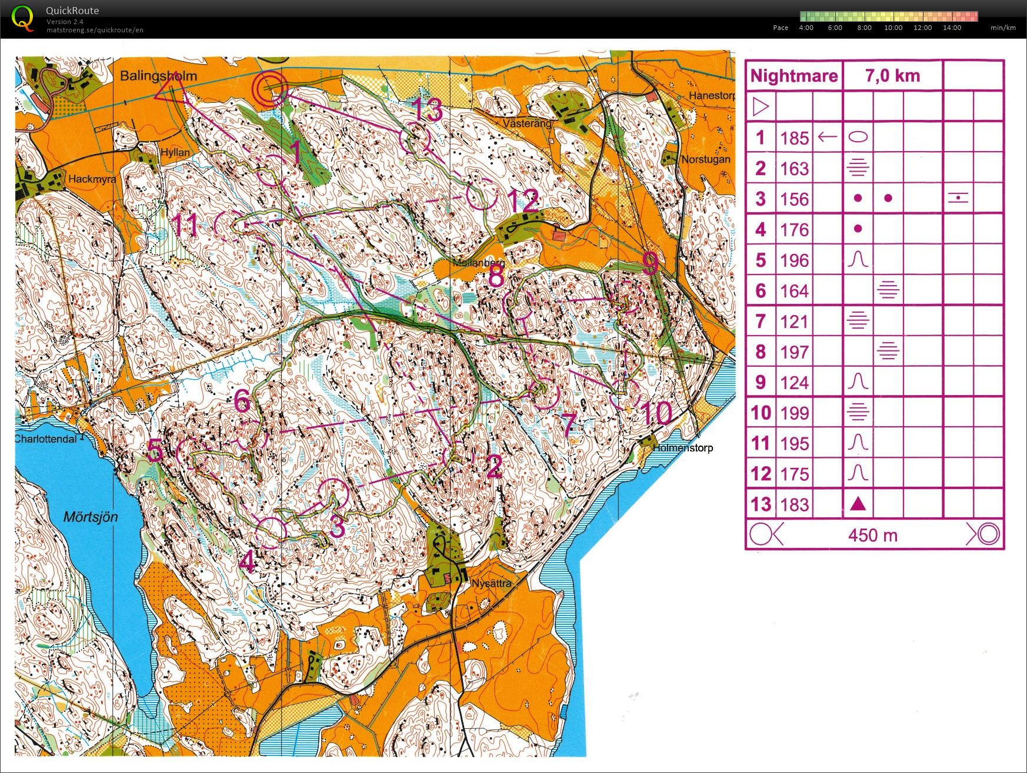Screen dimensions: 1027x773
Task: Click the QuickRoute logo icon
Action: coord(22,18)
